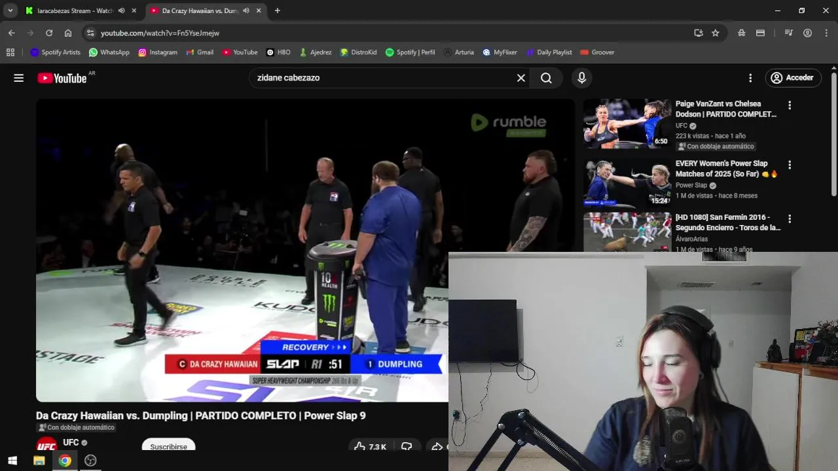
Task: Go back with the browser back arrow
Action: coord(12,33)
